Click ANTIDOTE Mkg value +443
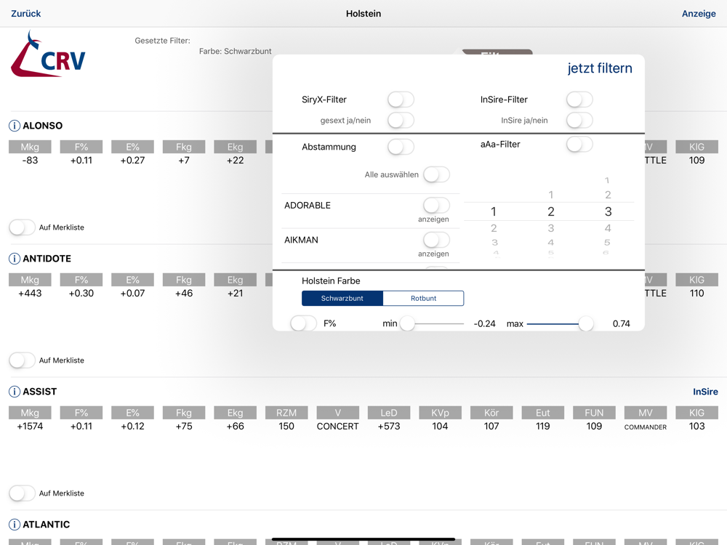The width and height of the screenshot is (727, 545). pyautogui.click(x=30, y=294)
